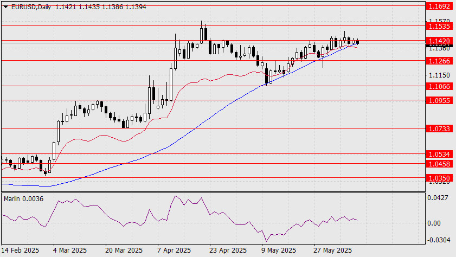The width and height of the screenshot is (456, 257).
Task: Click the 0.0427 oscillator scale value
Action: [438, 198]
